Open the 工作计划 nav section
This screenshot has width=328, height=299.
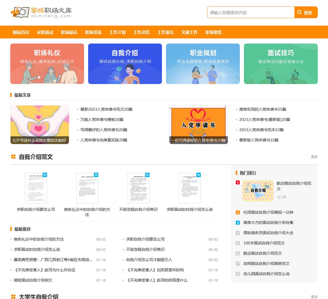pyautogui.click(x=117, y=32)
